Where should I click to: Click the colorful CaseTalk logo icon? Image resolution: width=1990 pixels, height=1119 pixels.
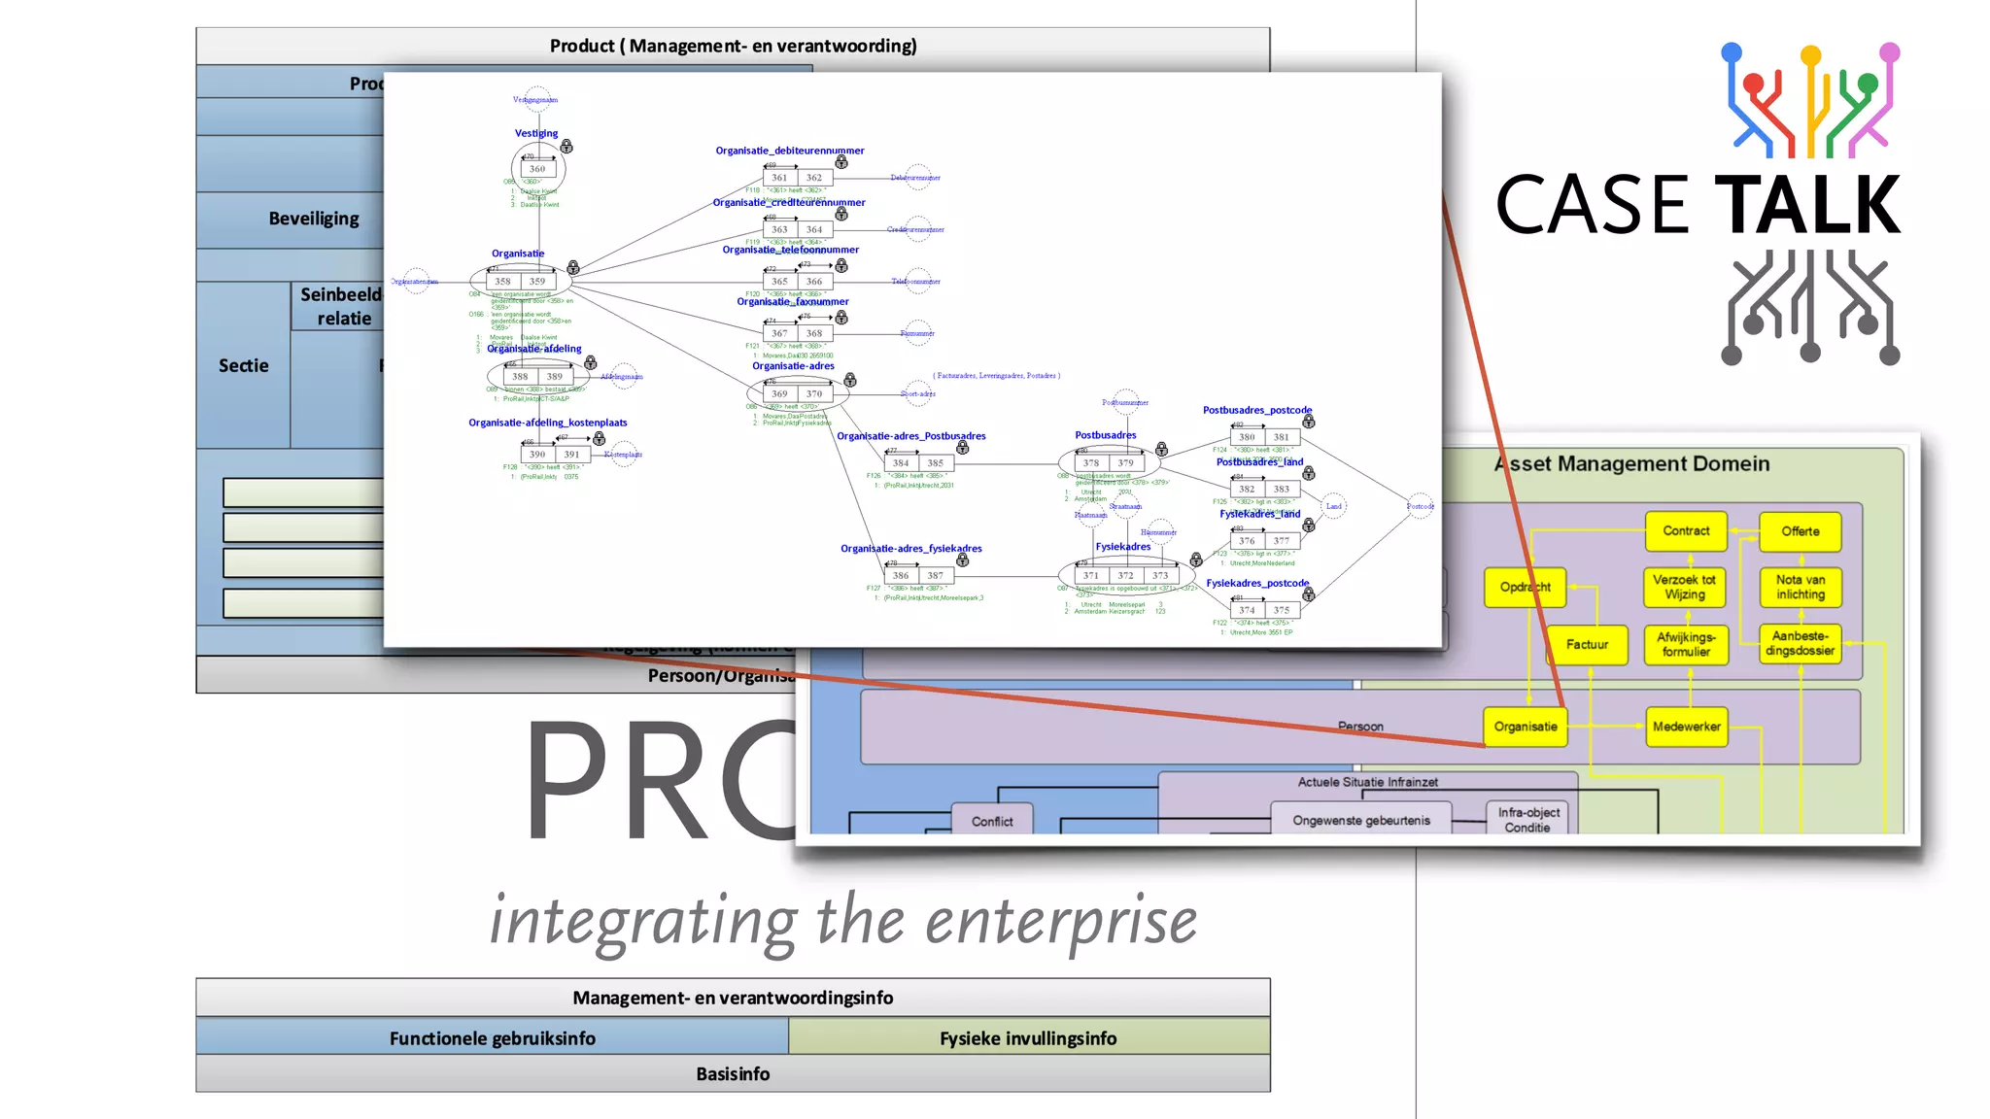point(1809,101)
